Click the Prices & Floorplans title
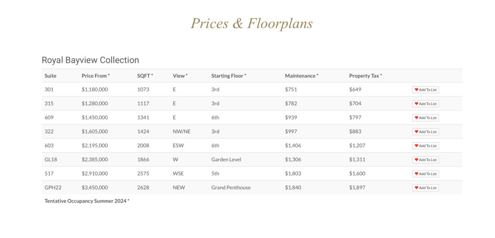 (x=251, y=24)
